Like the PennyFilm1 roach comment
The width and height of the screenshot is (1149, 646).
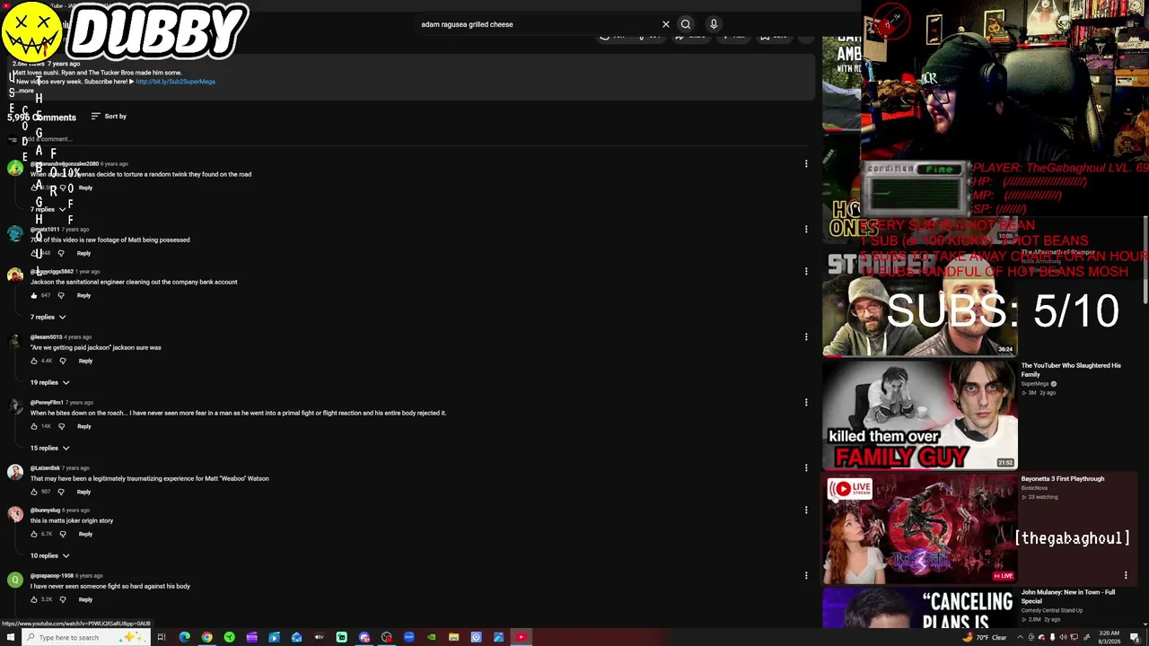[34, 426]
